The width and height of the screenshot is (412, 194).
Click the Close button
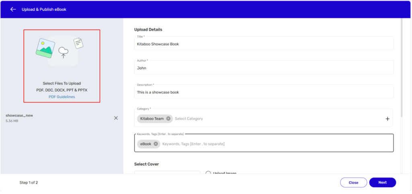click(353, 182)
